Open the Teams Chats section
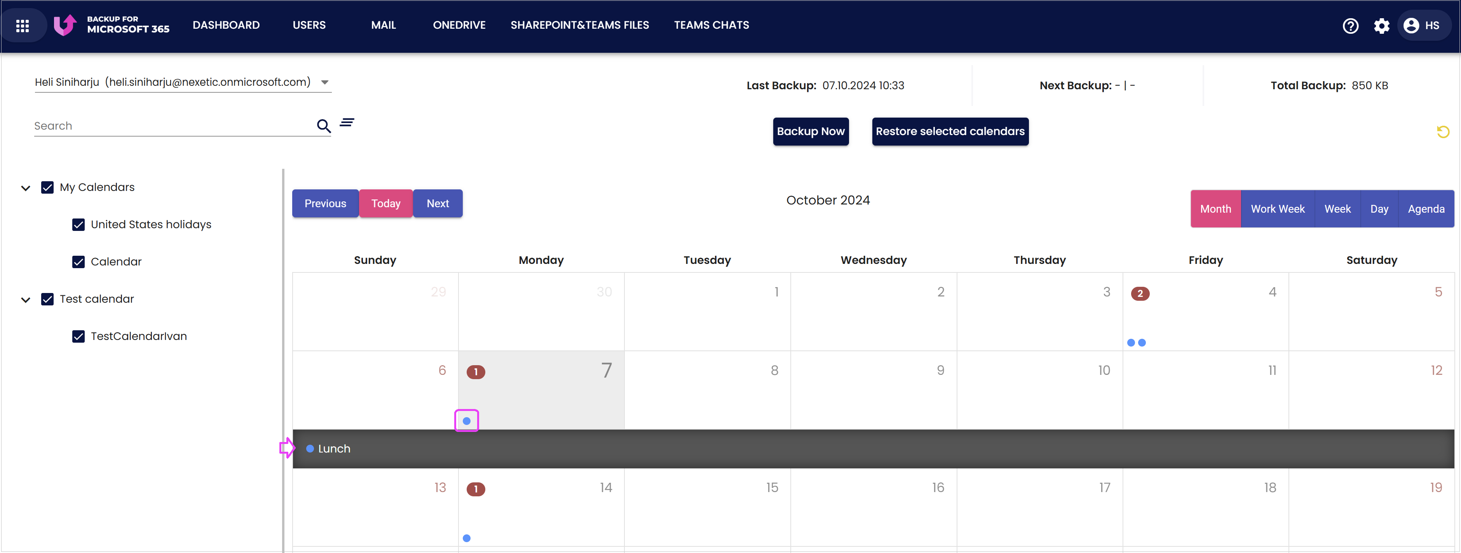The width and height of the screenshot is (1461, 553). coord(712,25)
